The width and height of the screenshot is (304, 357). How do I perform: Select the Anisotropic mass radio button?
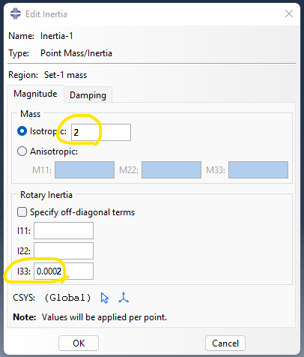pos(22,151)
